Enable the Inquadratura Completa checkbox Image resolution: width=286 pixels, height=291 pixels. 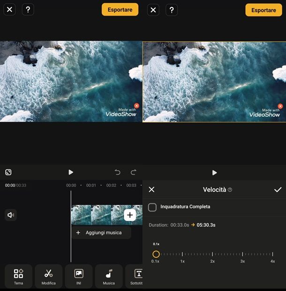click(x=152, y=207)
